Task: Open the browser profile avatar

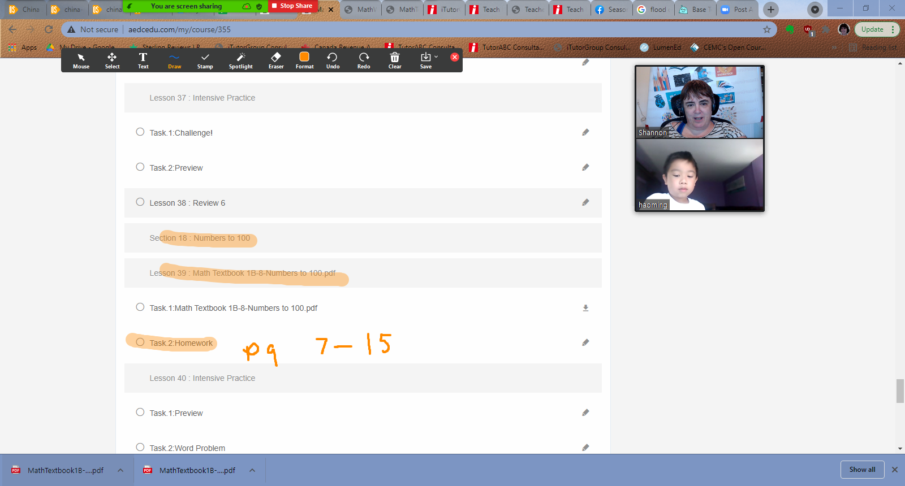Action: click(x=844, y=29)
